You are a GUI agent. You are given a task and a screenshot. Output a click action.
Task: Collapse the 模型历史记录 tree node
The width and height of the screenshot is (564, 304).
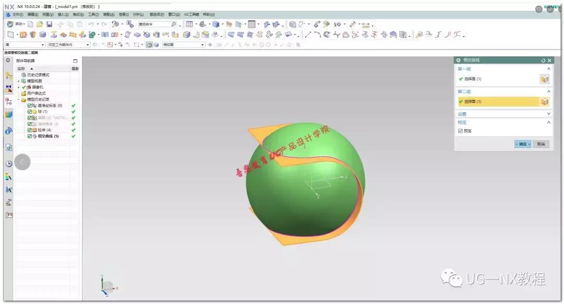point(18,99)
